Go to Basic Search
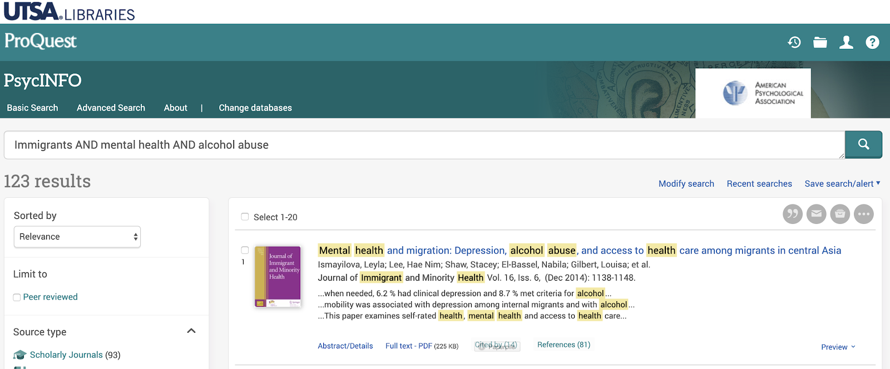This screenshot has height=369, width=890. [x=32, y=108]
